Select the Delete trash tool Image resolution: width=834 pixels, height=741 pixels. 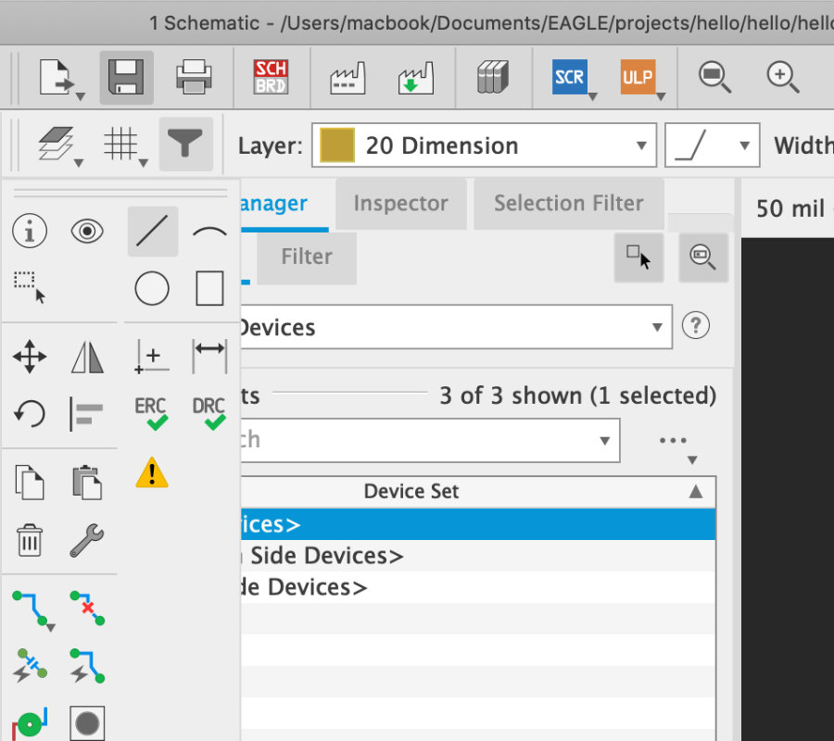click(30, 539)
